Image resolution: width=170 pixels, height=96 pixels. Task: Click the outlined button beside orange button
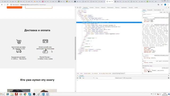tap(39, 7)
